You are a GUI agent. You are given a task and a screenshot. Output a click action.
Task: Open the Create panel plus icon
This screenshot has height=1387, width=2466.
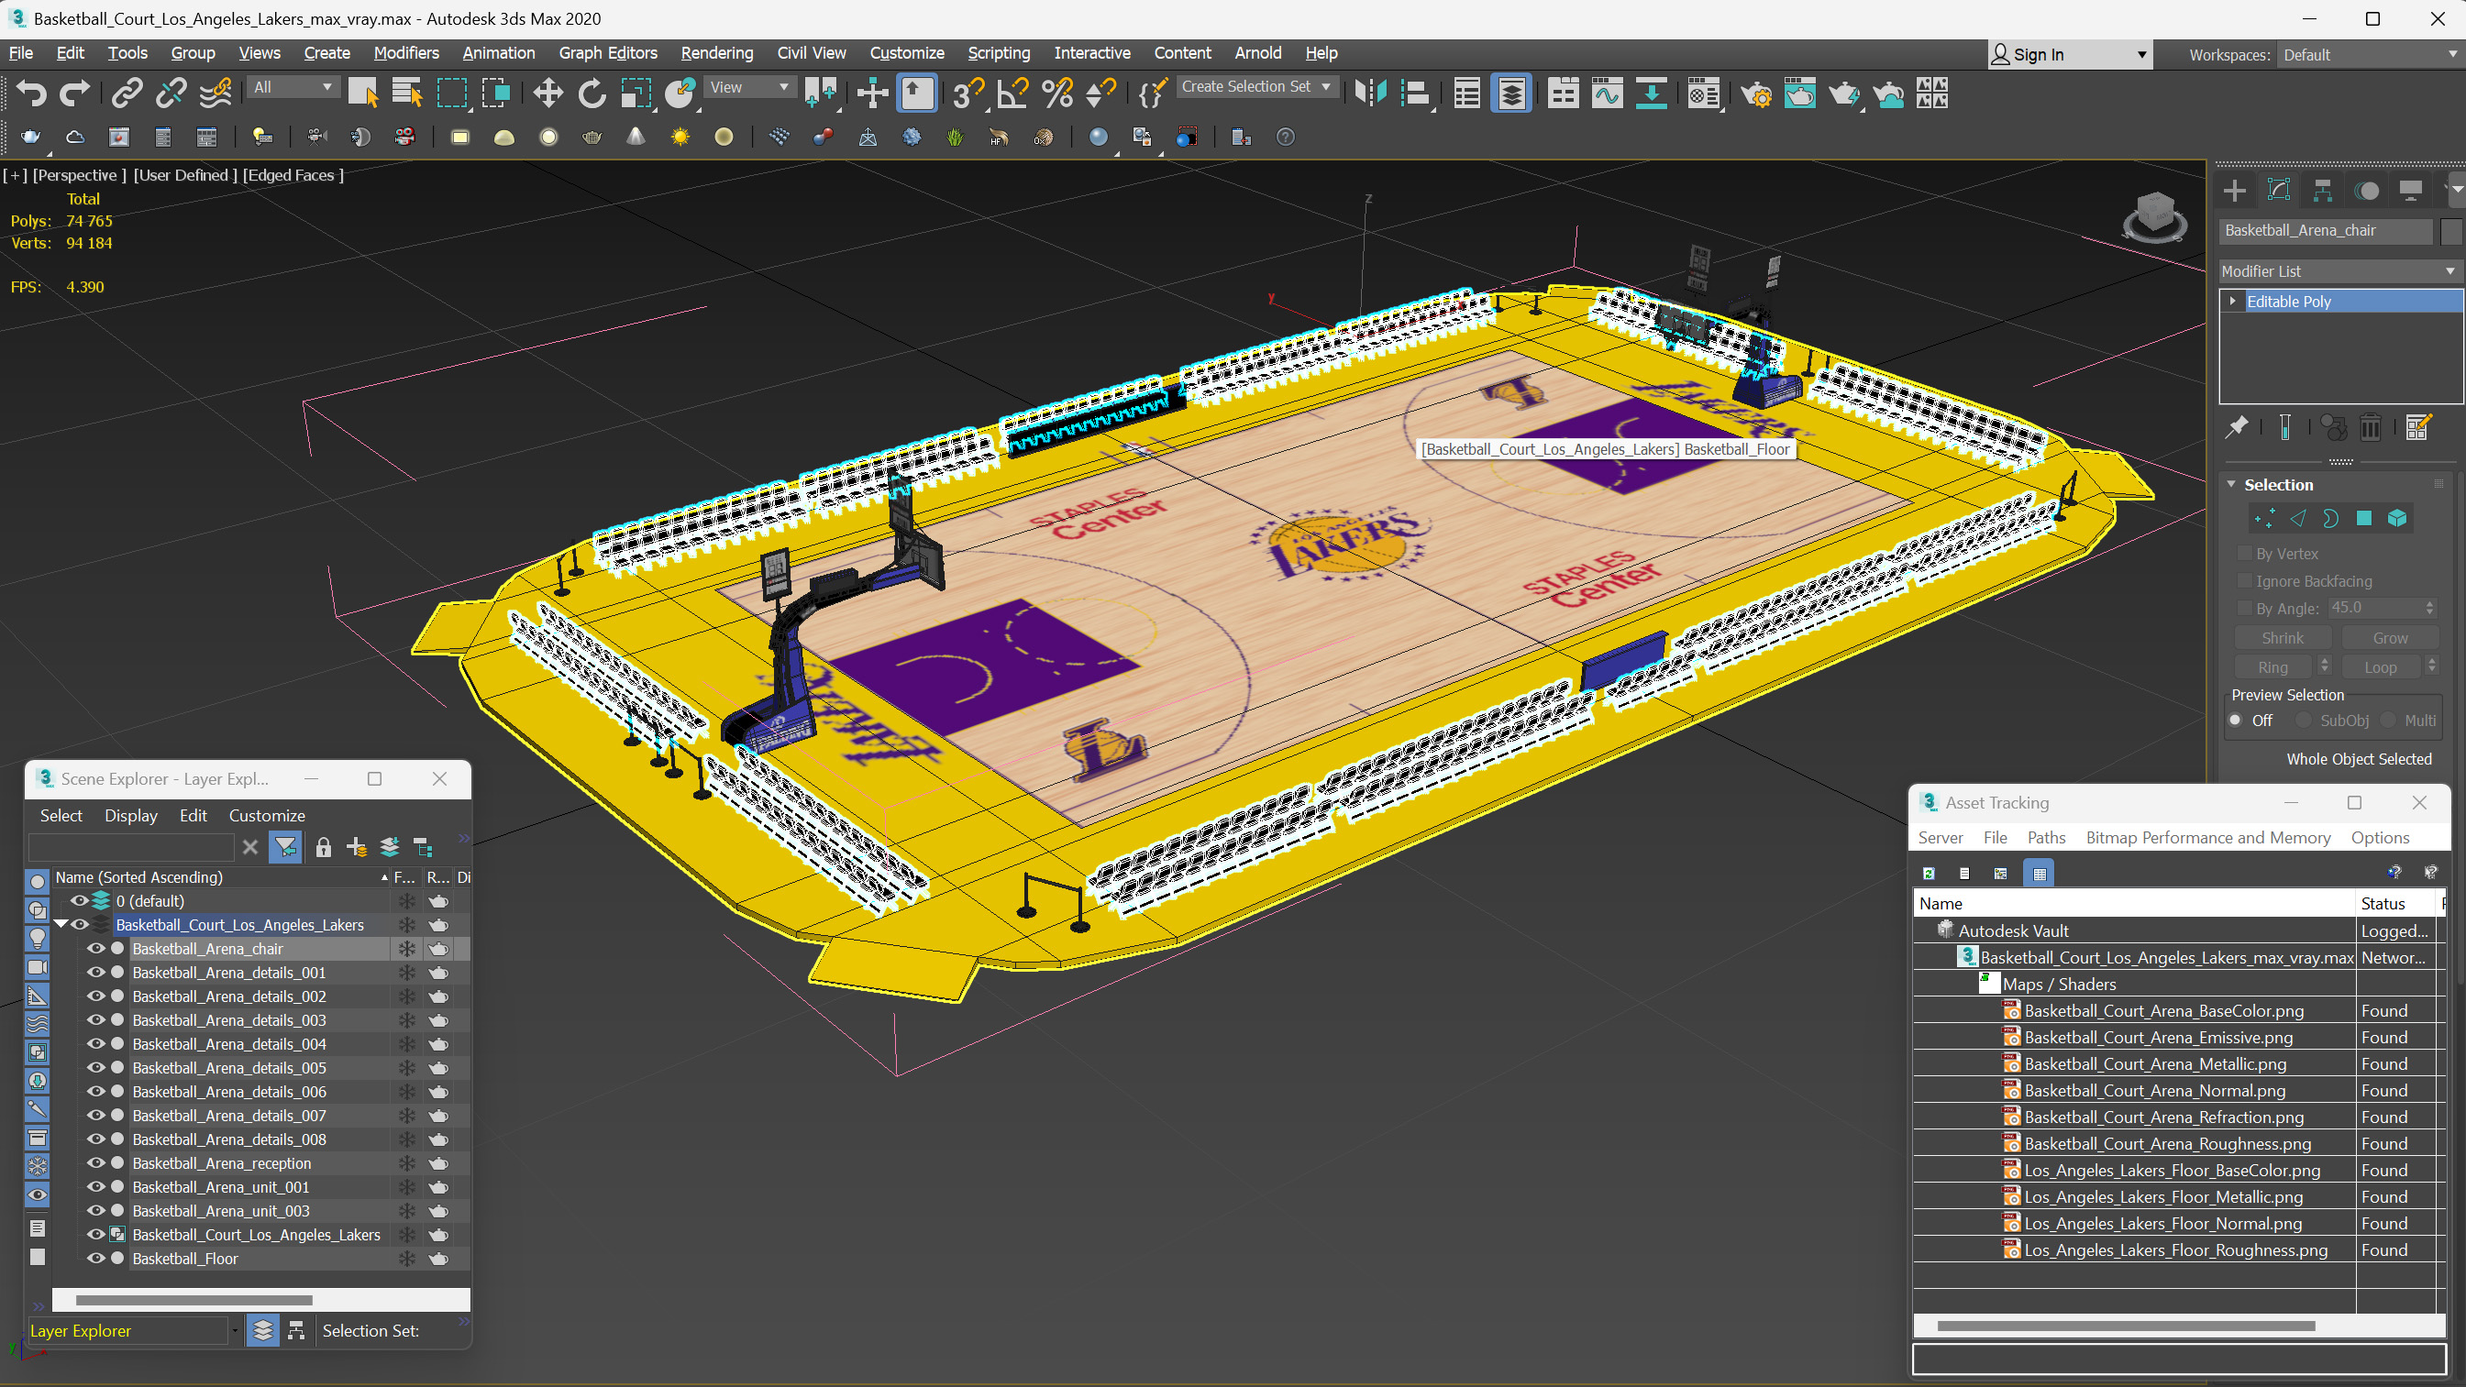(2234, 191)
